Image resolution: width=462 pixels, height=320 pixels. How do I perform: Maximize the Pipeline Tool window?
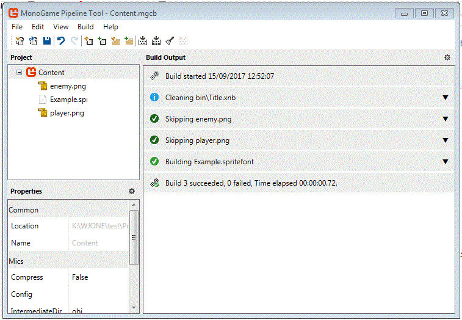pos(424,13)
